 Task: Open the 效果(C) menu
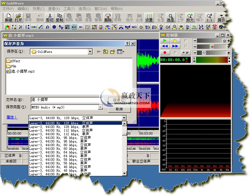click(x=38, y=9)
